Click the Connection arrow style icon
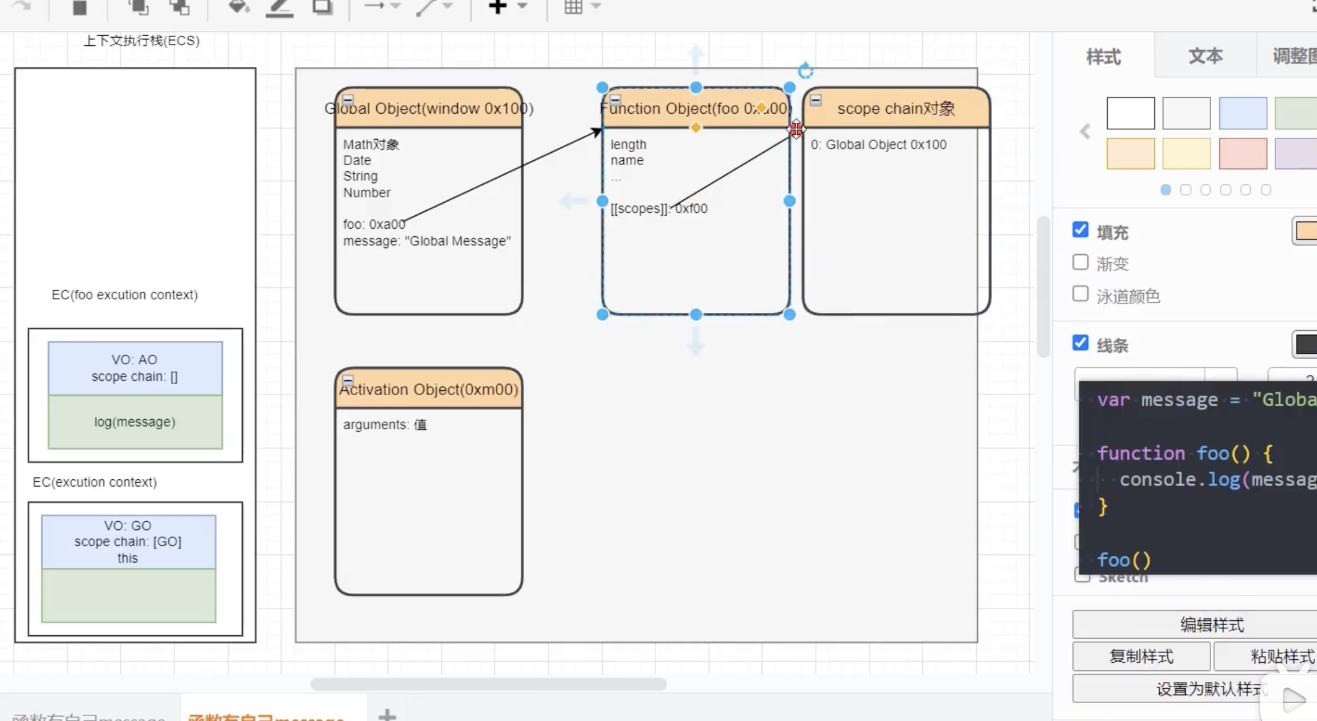1317x721 pixels. coord(374,6)
